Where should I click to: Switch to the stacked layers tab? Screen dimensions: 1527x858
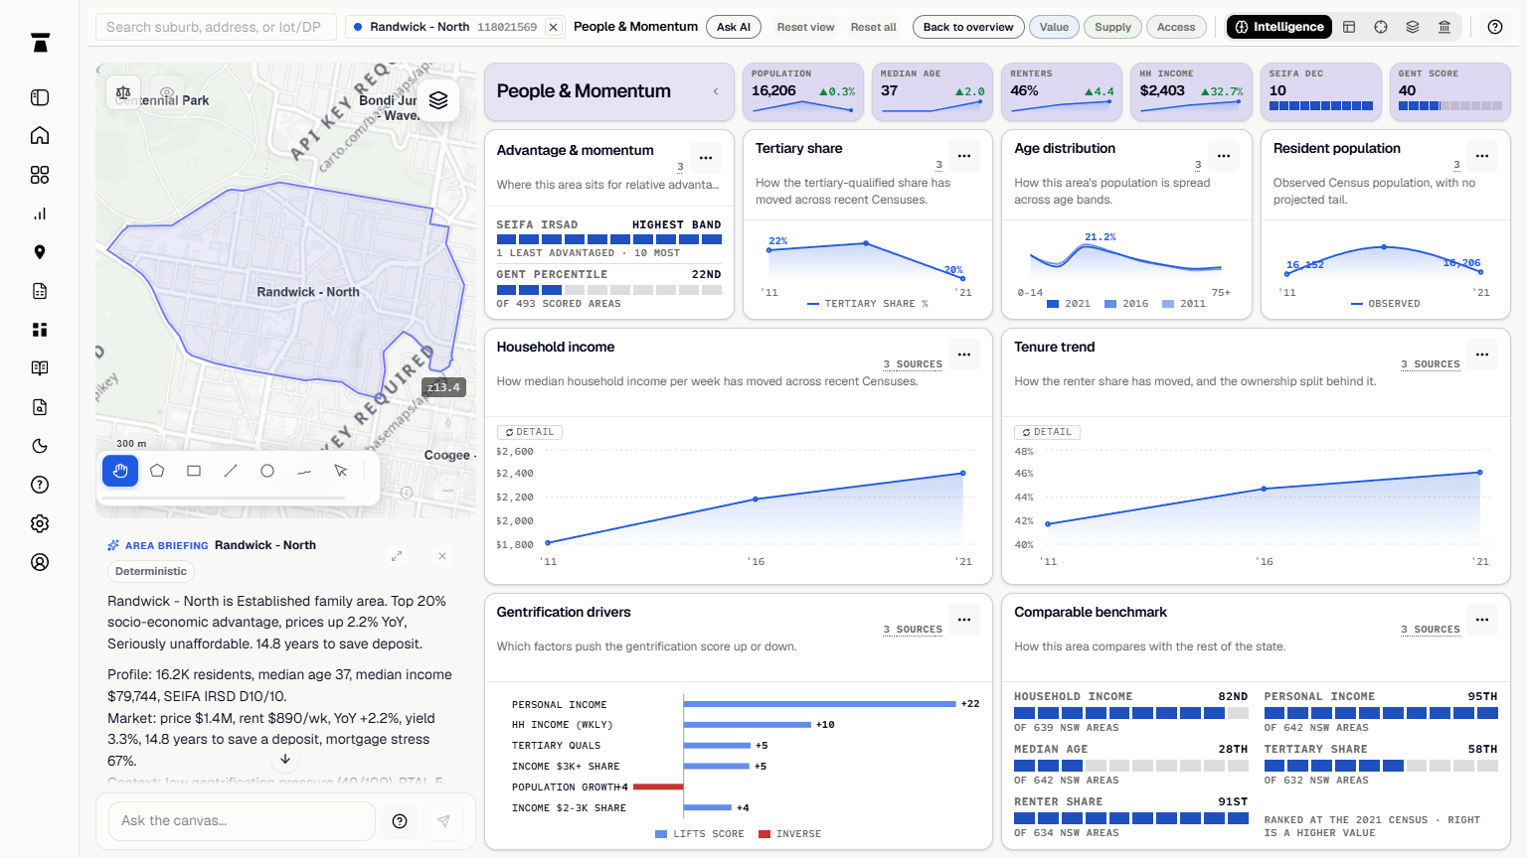point(1413,27)
